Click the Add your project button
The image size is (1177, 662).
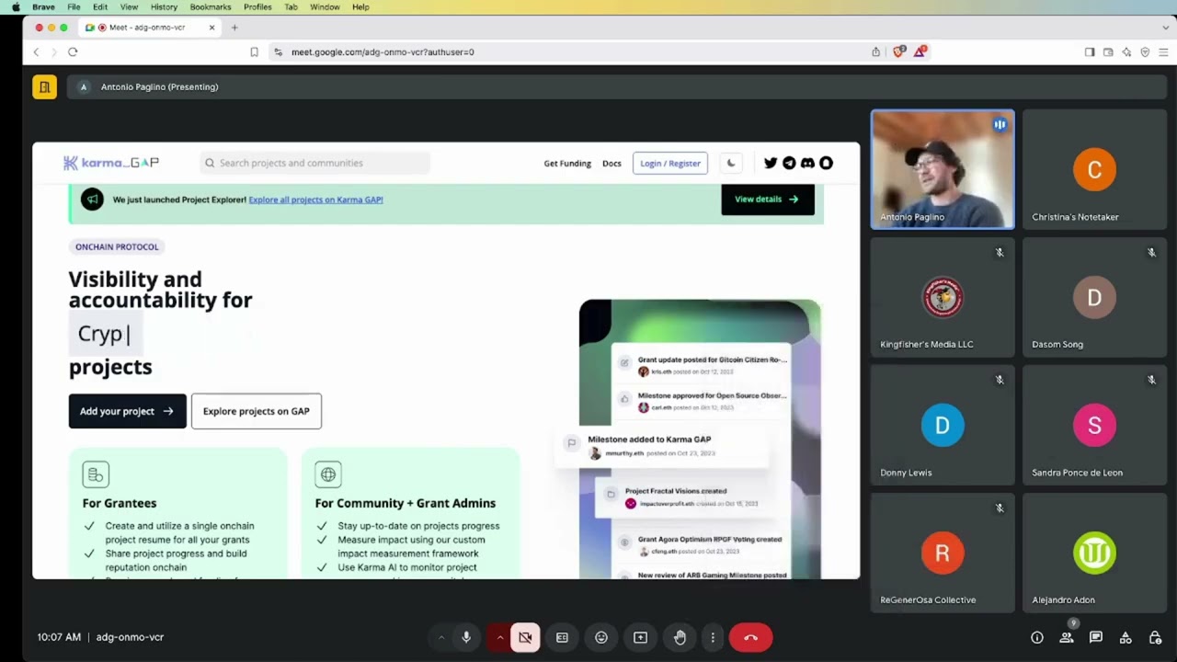pyautogui.click(x=127, y=411)
